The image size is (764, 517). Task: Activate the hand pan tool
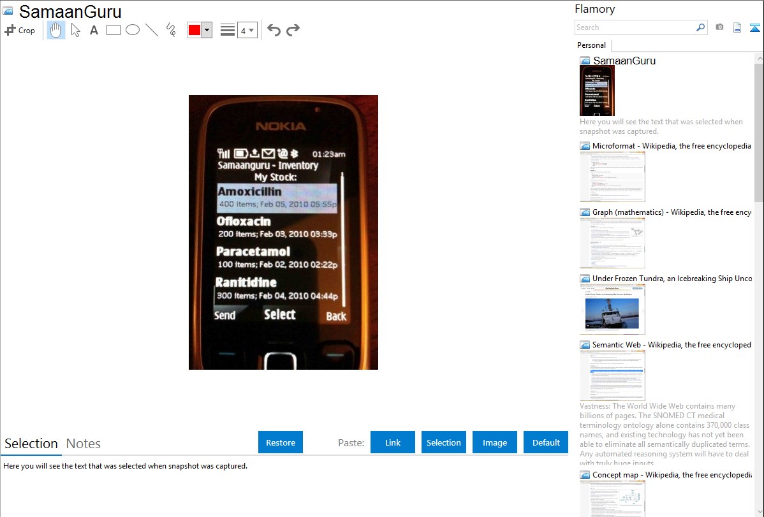pyautogui.click(x=56, y=30)
